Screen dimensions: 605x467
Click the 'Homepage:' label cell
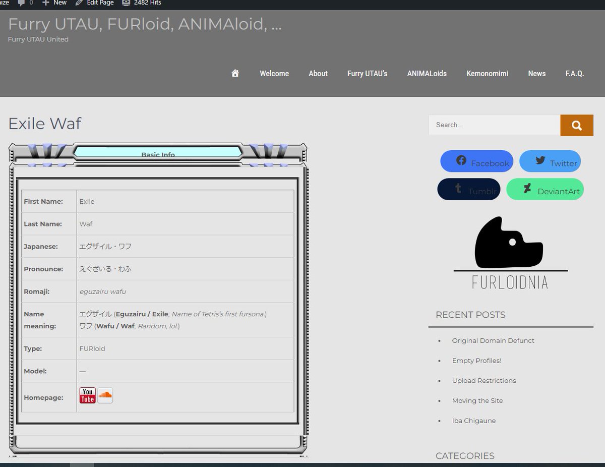click(49, 397)
